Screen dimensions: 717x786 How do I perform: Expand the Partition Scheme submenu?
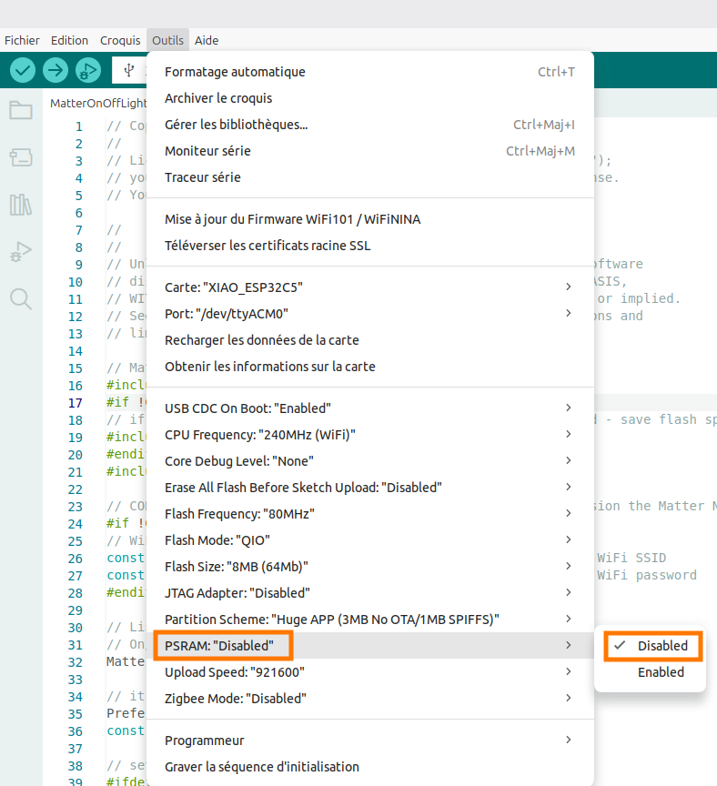[369, 620]
